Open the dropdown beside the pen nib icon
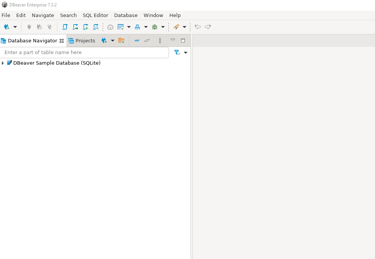The height and width of the screenshot is (259, 375). (x=184, y=27)
